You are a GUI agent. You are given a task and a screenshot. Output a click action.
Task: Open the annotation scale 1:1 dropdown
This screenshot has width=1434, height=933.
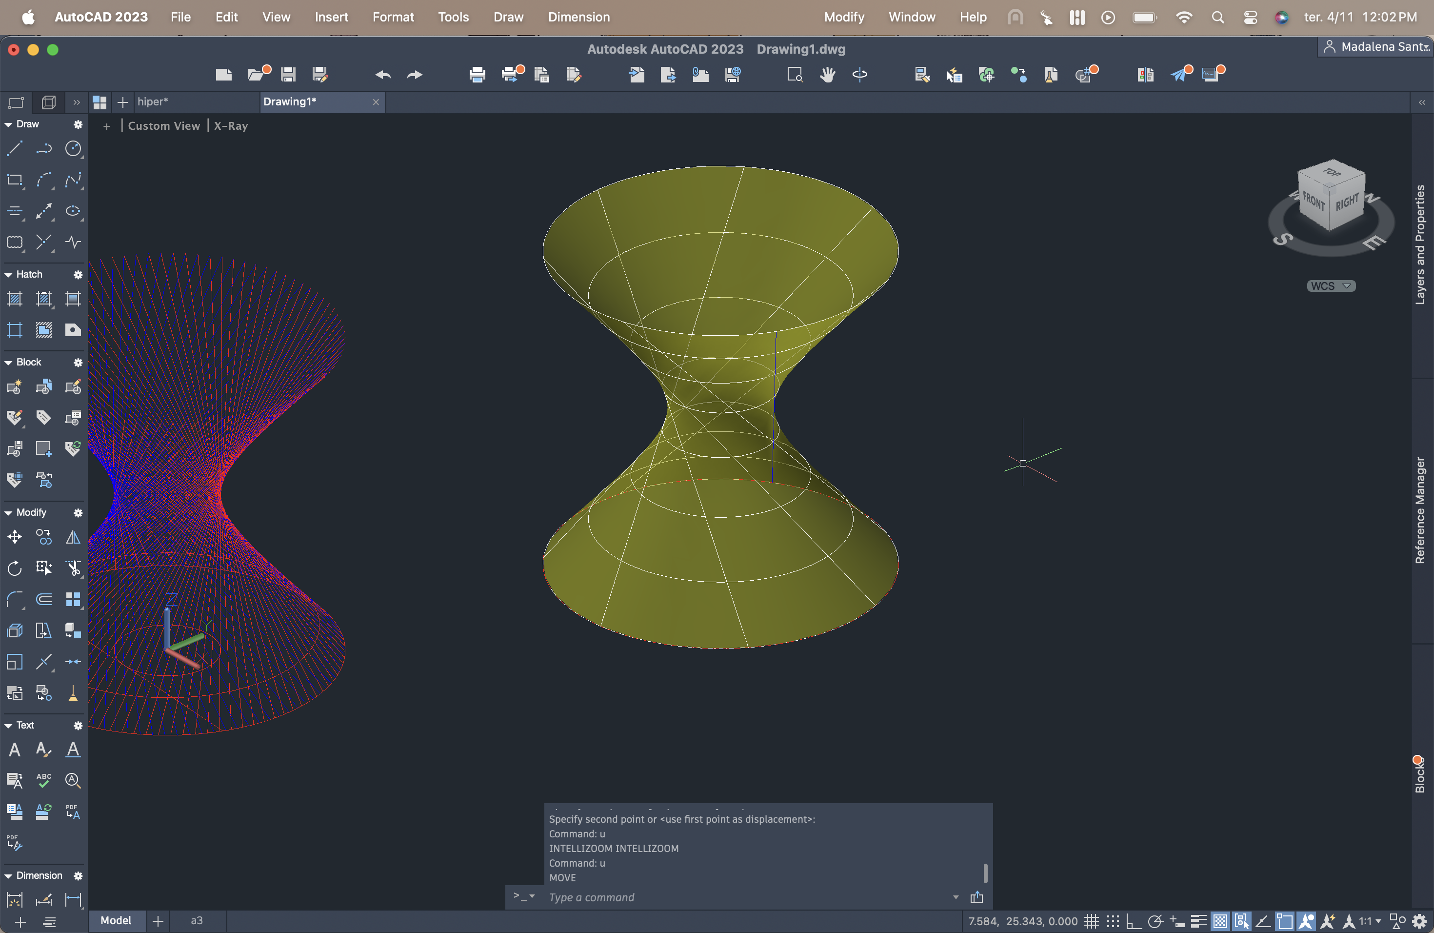point(1370,921)
